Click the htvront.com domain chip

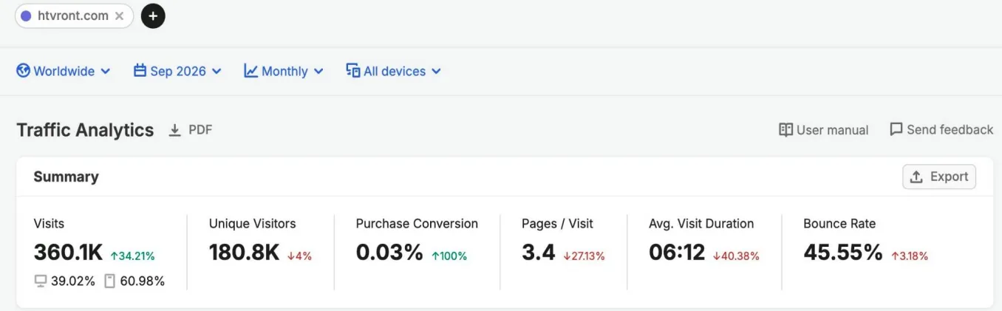pos(74,16)
